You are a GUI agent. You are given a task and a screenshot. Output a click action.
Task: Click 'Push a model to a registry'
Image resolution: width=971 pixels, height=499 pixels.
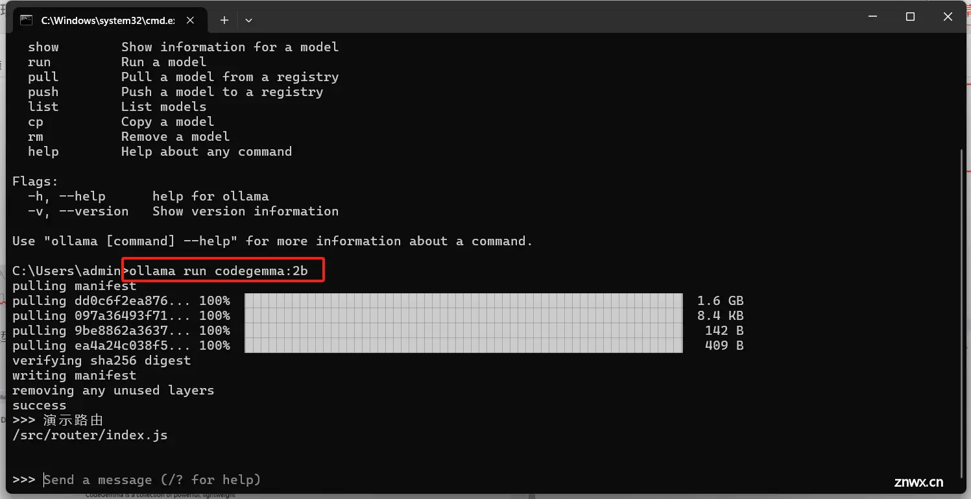[222, 91]
